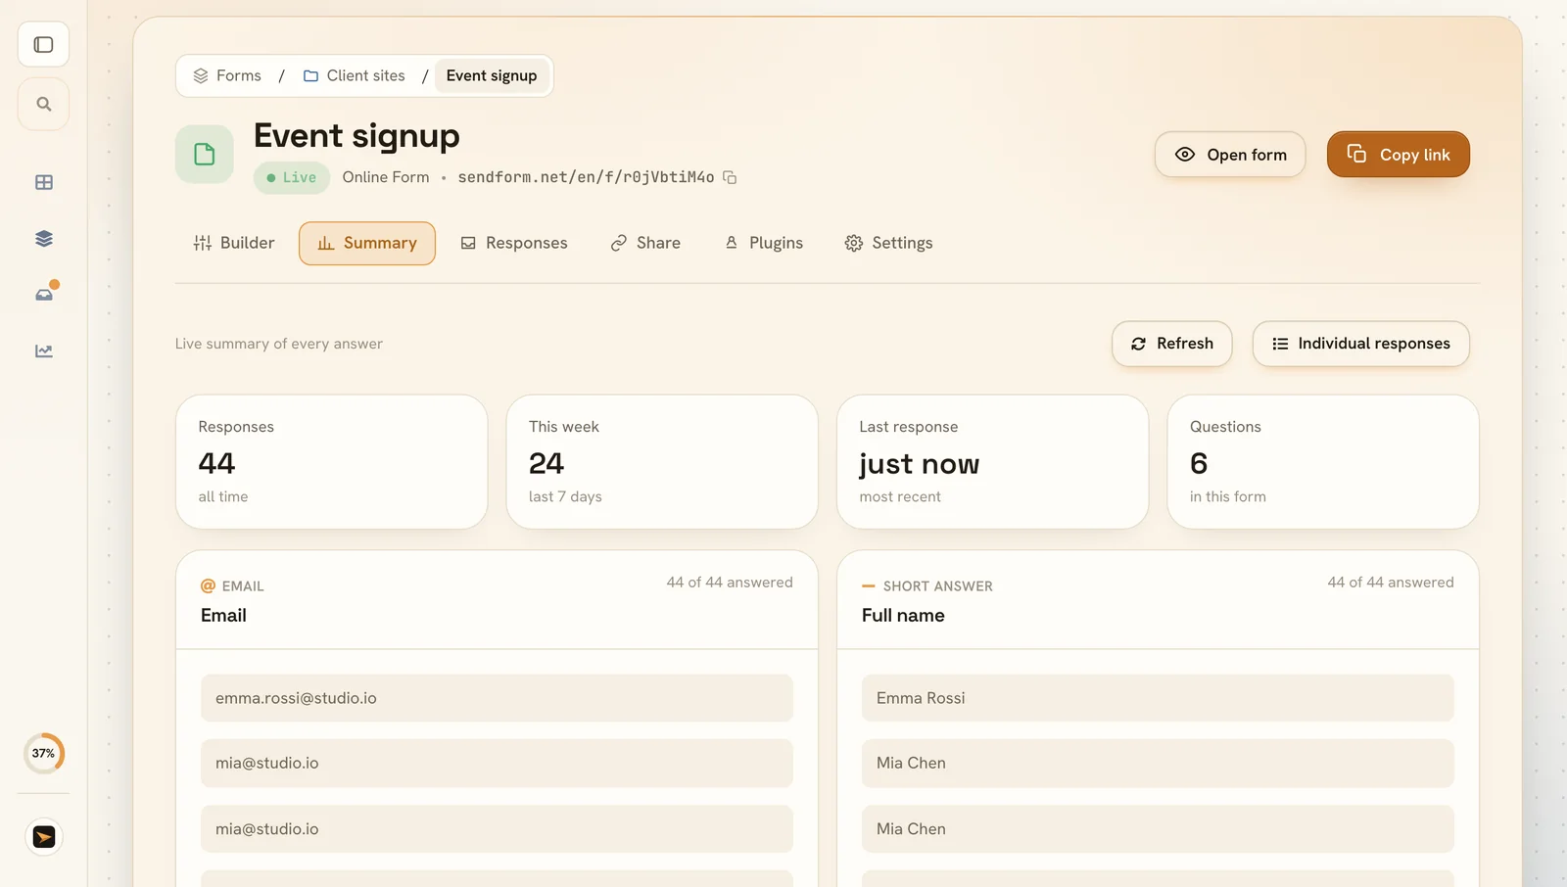Click the green form document icon
Screen dimensions: 1567x887
tap(204, 154)
